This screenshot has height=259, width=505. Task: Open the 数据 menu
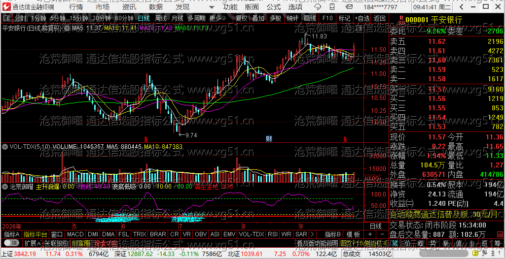(x=156, y=7)
